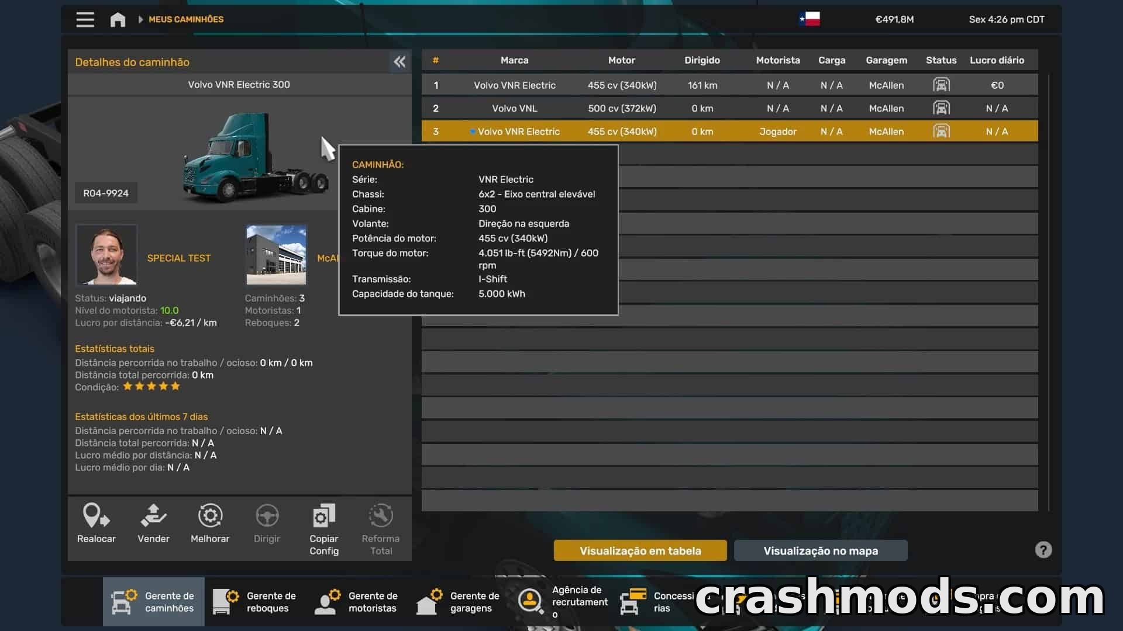Sort table by Carga column
1123x631 pixels.
coord(832,60)
